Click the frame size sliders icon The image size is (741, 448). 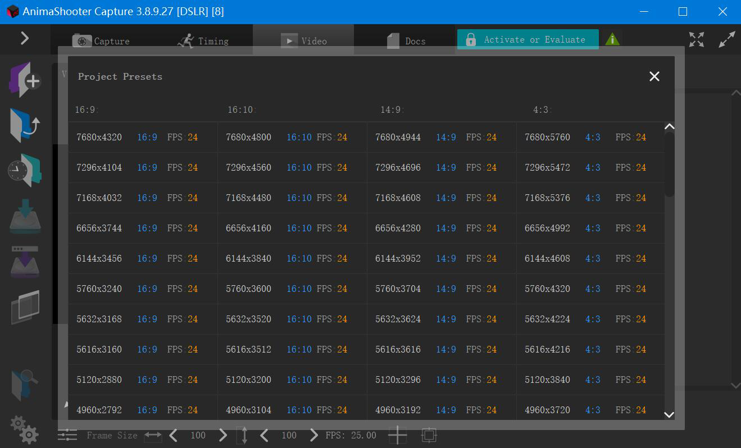(67, 435)
